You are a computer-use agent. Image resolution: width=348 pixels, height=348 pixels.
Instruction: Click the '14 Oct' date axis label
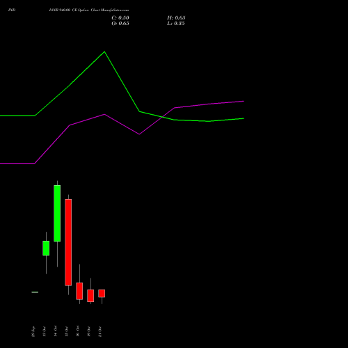click(x=56, y=331)
